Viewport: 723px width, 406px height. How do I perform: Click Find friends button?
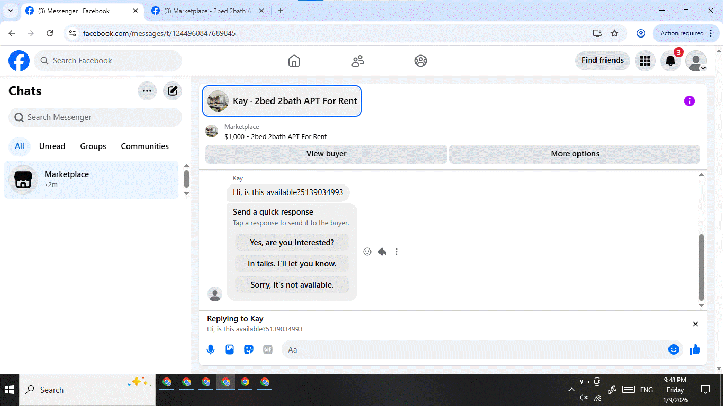[603, 60]
